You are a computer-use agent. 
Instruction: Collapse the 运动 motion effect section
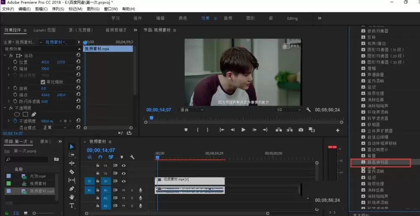[5, 56]
